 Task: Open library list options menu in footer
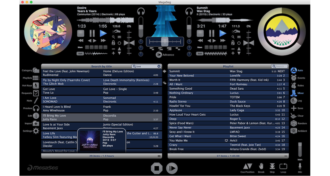[x=159, y=156]
